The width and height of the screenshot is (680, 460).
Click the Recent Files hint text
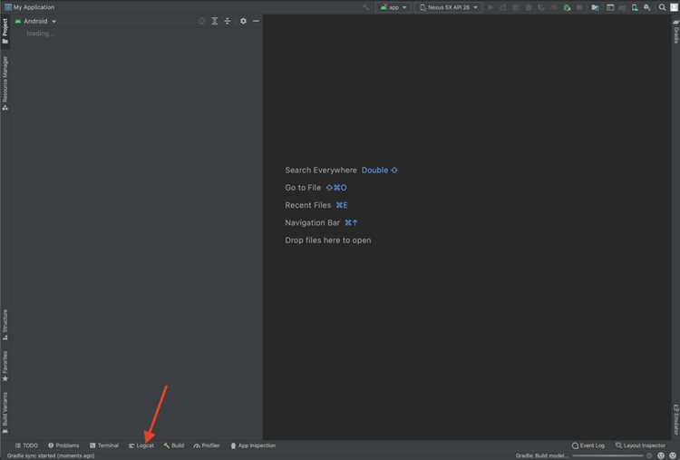pyautogui.click(x=308, y=205)
